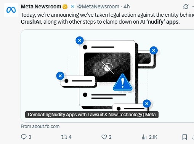Image resolution: width=194 pixels, height=144 pixels.
Task: Open the Meta Newsroom display name
Action: [41, 6]
